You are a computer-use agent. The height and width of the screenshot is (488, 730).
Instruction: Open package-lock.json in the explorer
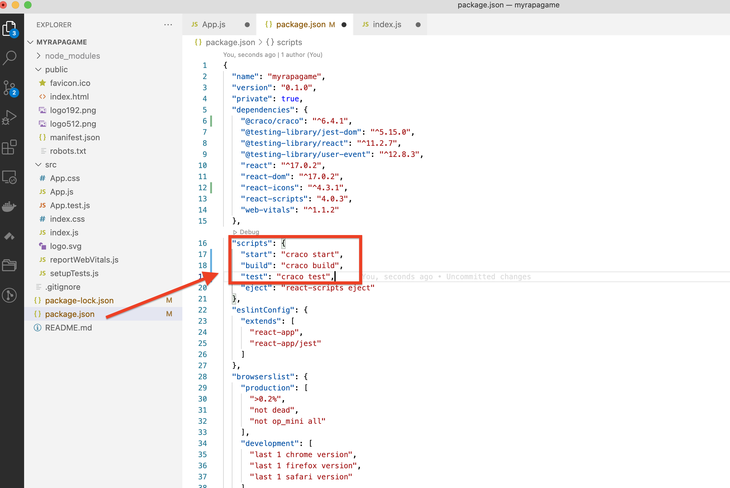coord(79,300)
